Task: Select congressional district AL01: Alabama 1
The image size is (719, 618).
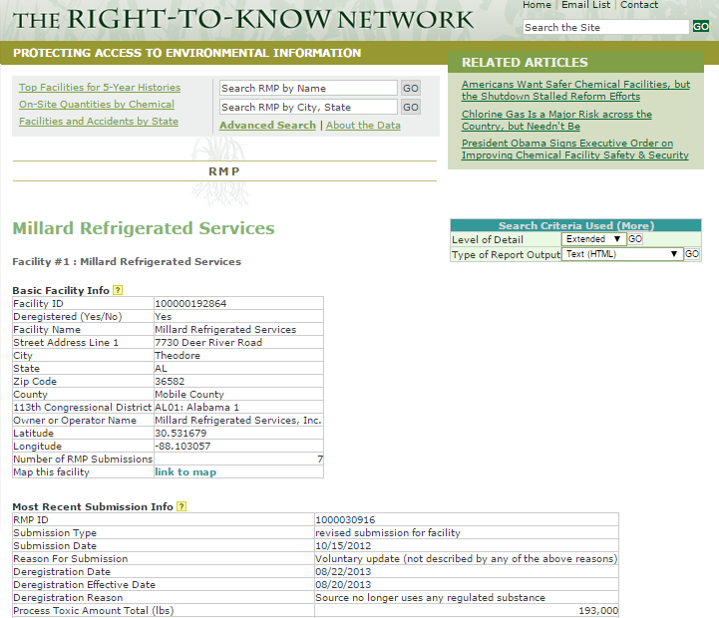Action: pos(196,407)
